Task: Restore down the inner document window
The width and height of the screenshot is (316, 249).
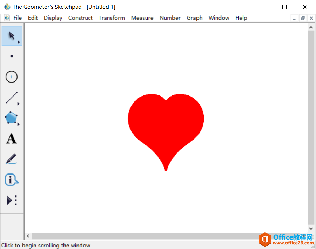Action: (x=303, y=18)
